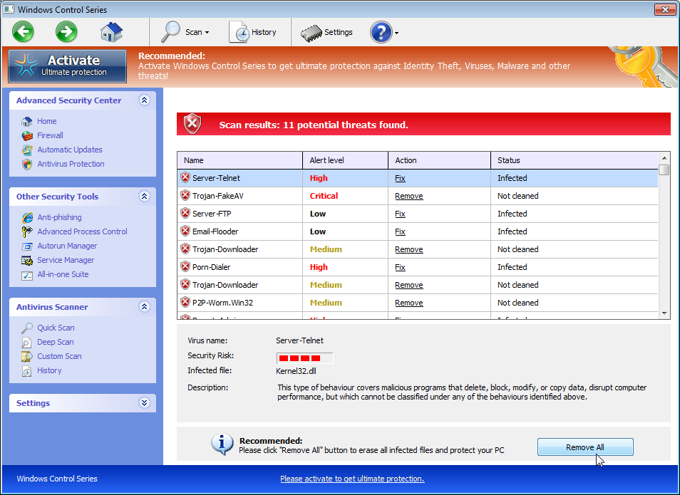Click the threat list scroll down arrow

click(664, 313)
